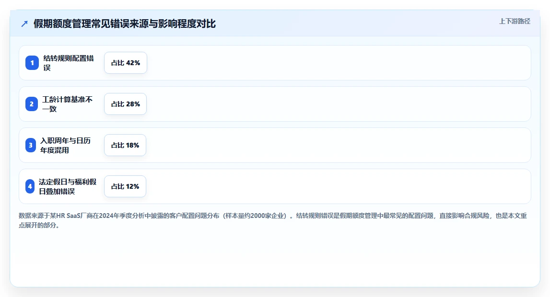The height and width of the screenshot is (297, 550).
Task: Click the 上下游路径 label
Action: (515, 22)
